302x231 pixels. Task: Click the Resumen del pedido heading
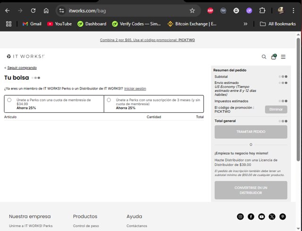(230, 70)
